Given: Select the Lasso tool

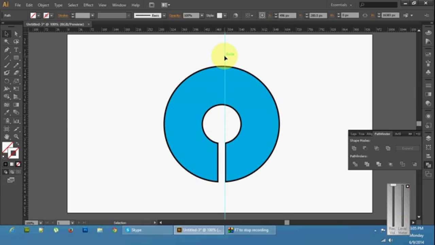Looking at the screenshot, I should point(16,42).
